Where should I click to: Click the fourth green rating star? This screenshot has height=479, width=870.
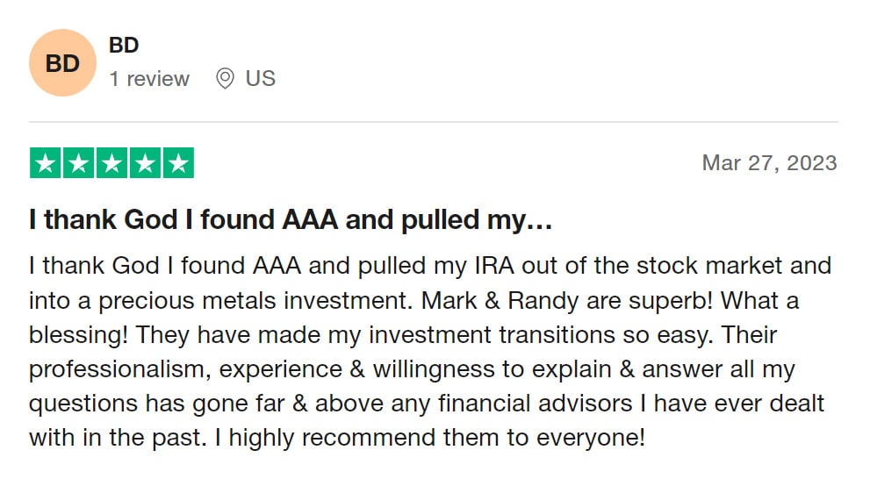146,163
